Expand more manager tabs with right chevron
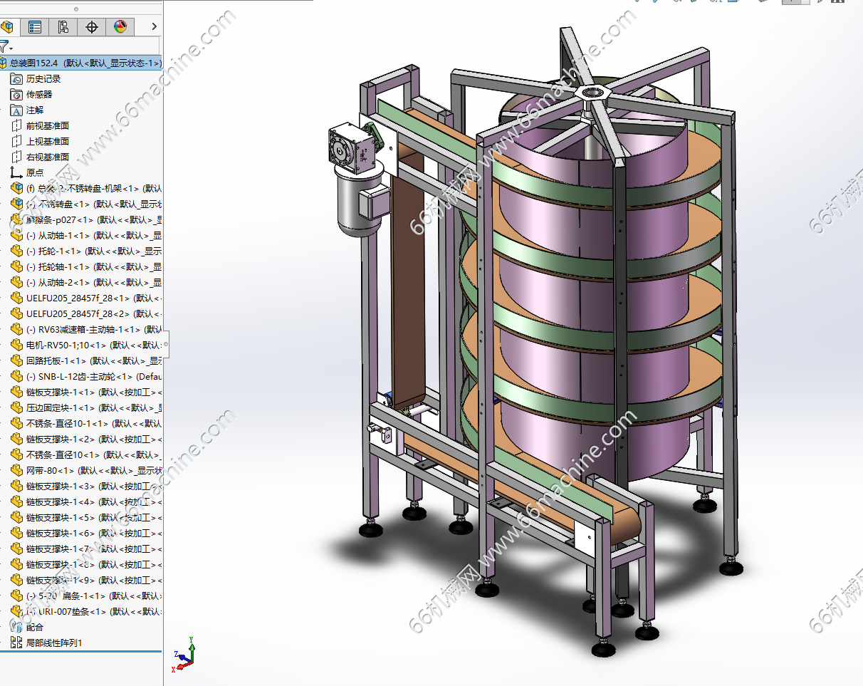The image size is (863, 686). click(155, 27)
